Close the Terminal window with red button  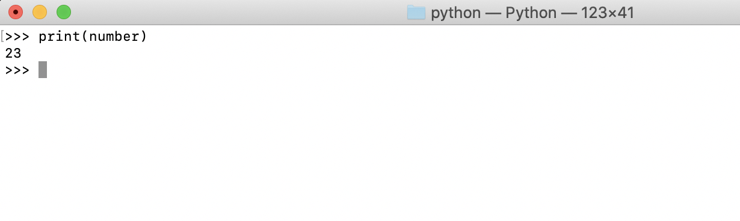tap(16, 12)
